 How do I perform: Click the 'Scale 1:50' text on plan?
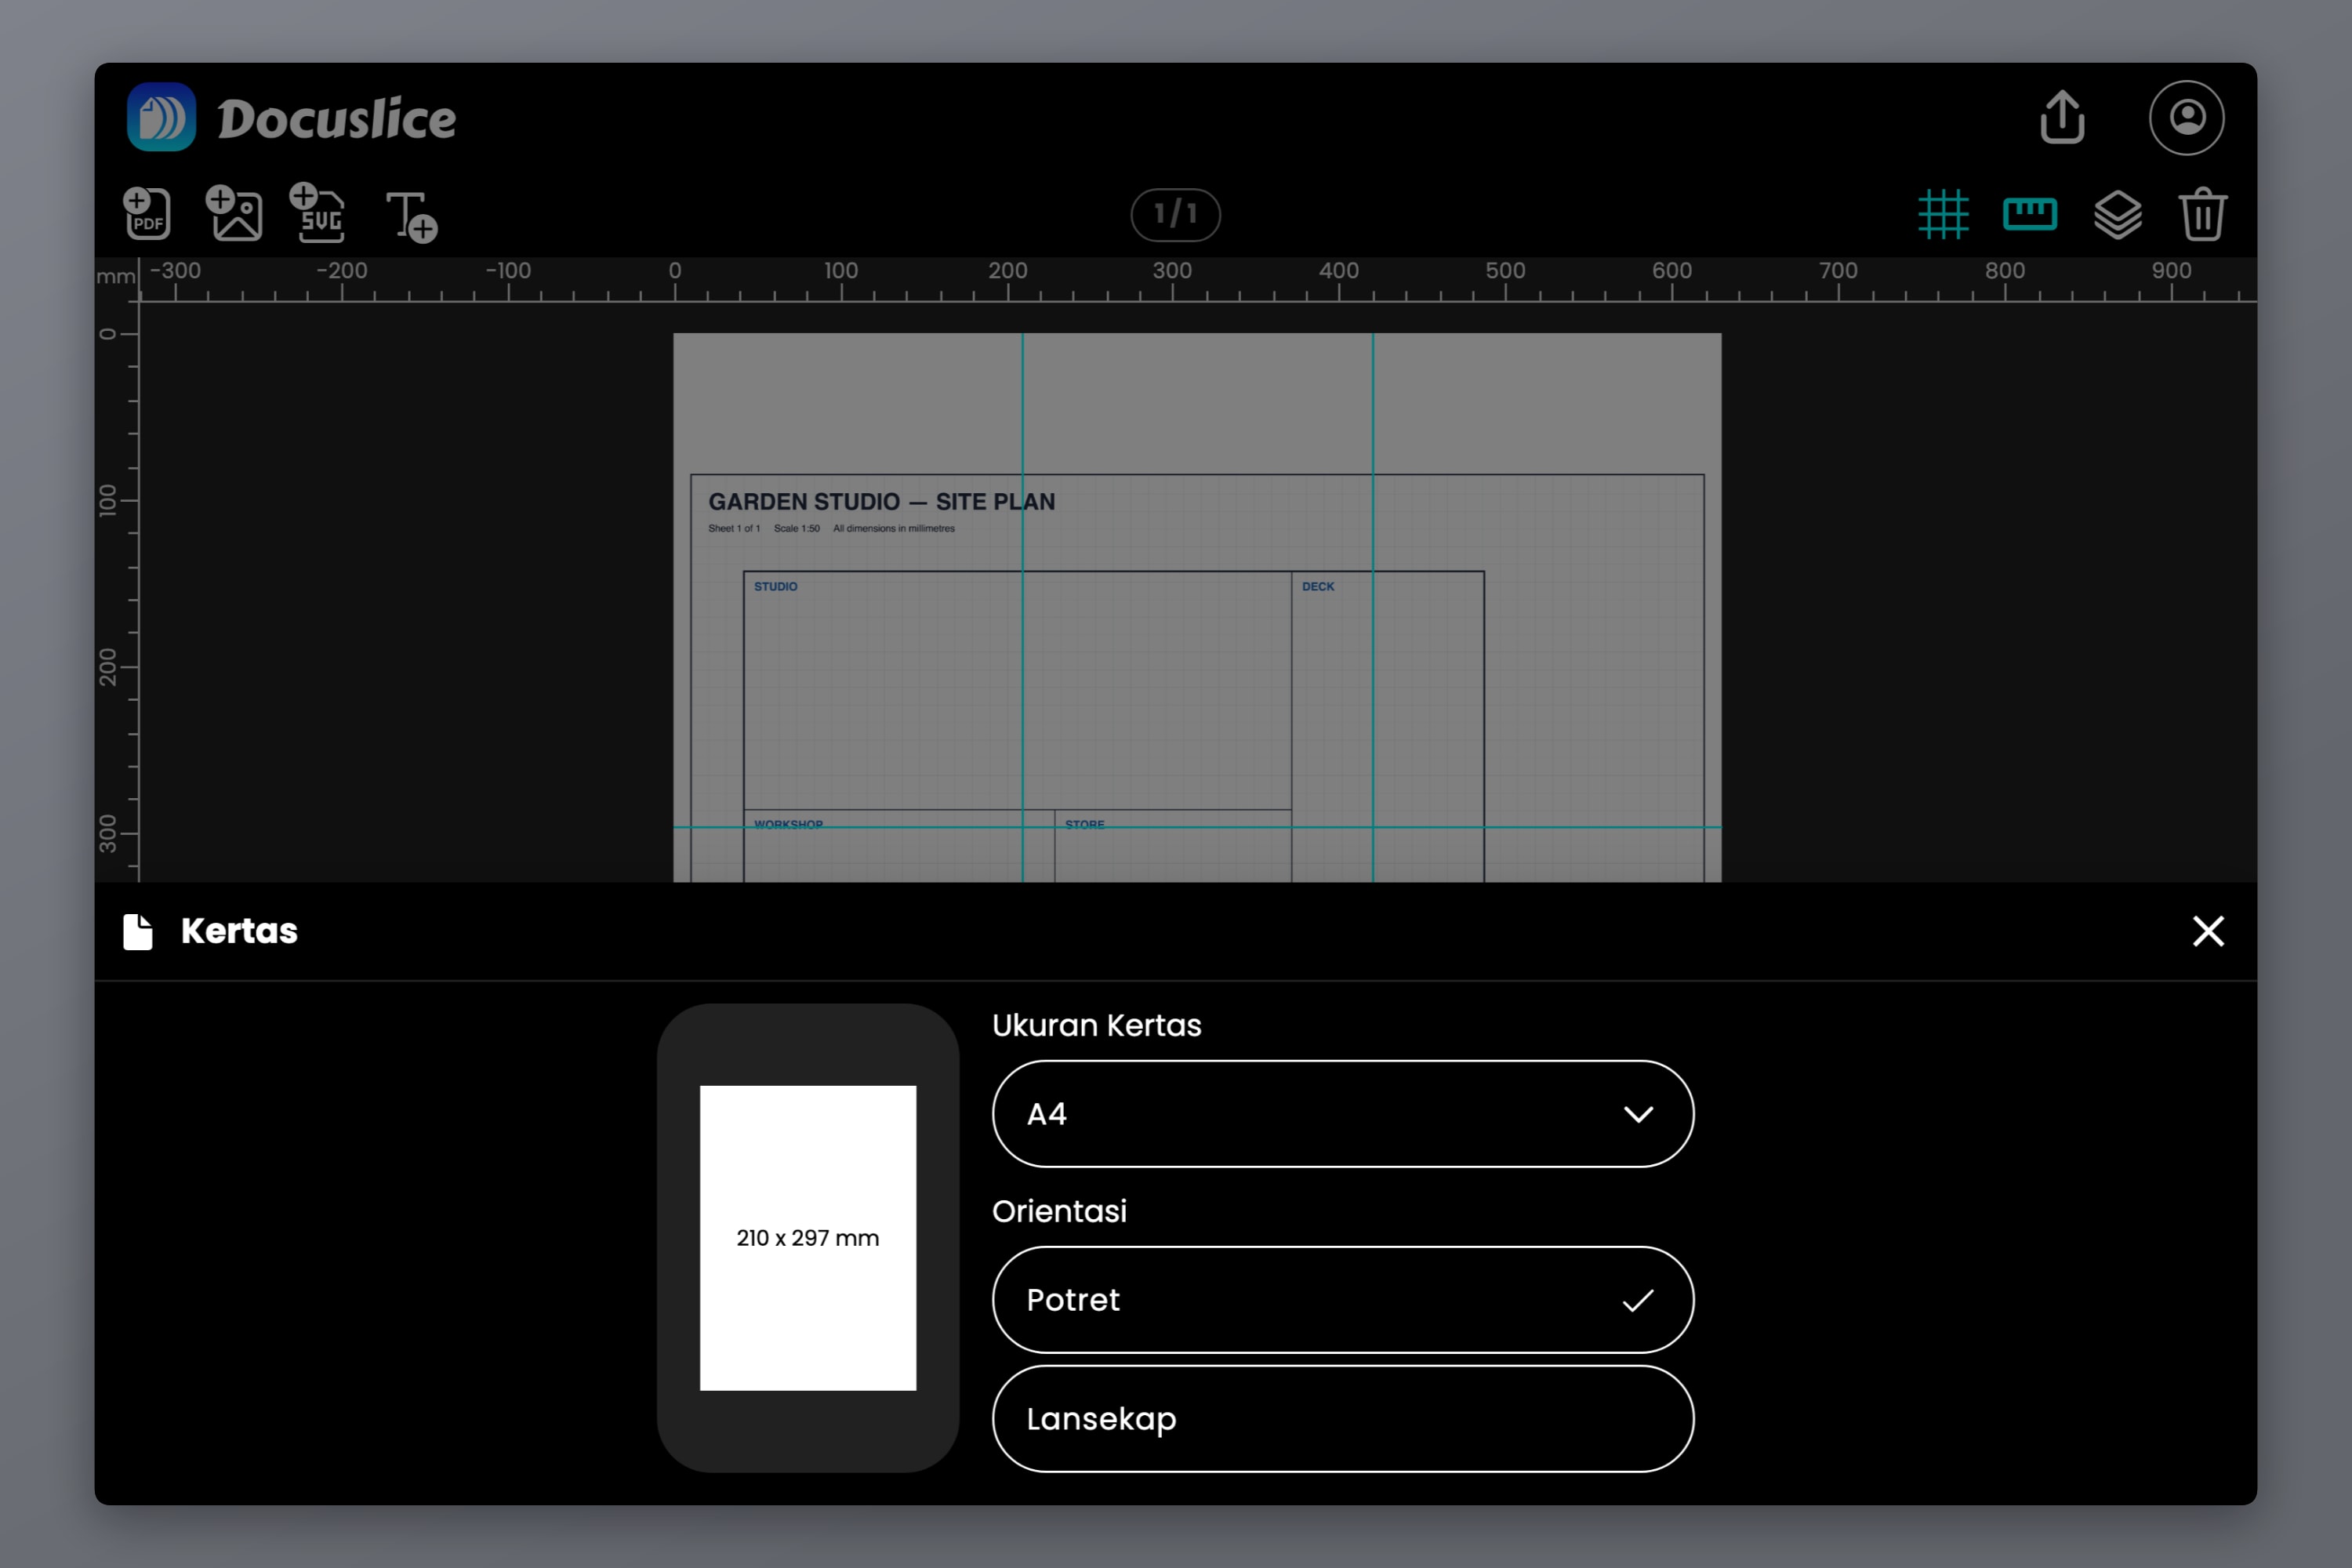797,529
